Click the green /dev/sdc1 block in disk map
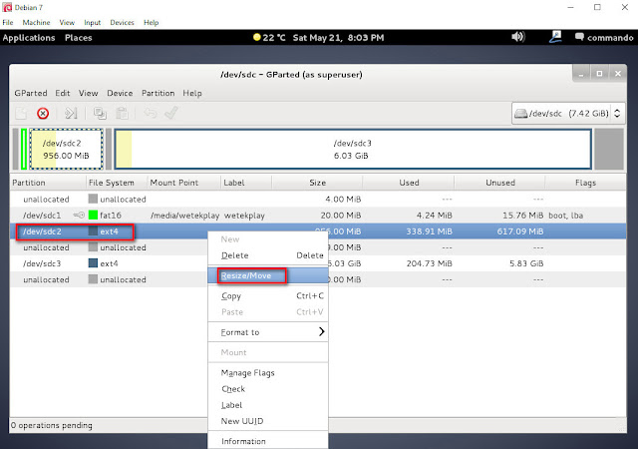The width and height of the screenshot is (638, 449). [x=24, y=149]
